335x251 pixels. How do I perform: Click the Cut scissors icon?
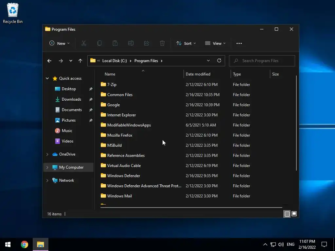click(x=84, y=43)
